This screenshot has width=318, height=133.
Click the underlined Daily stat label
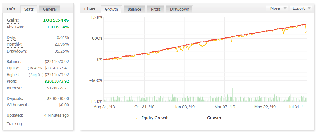pyautogui.click(x=12, y=37)
